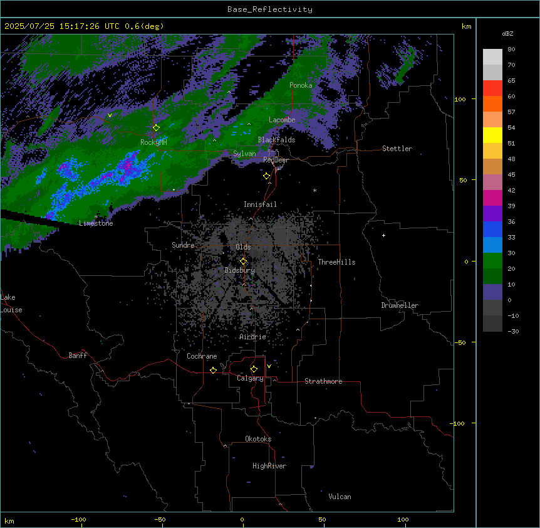The image size is (540, 528).
Task: Click the Cochrane label
Action: point(202,356)
